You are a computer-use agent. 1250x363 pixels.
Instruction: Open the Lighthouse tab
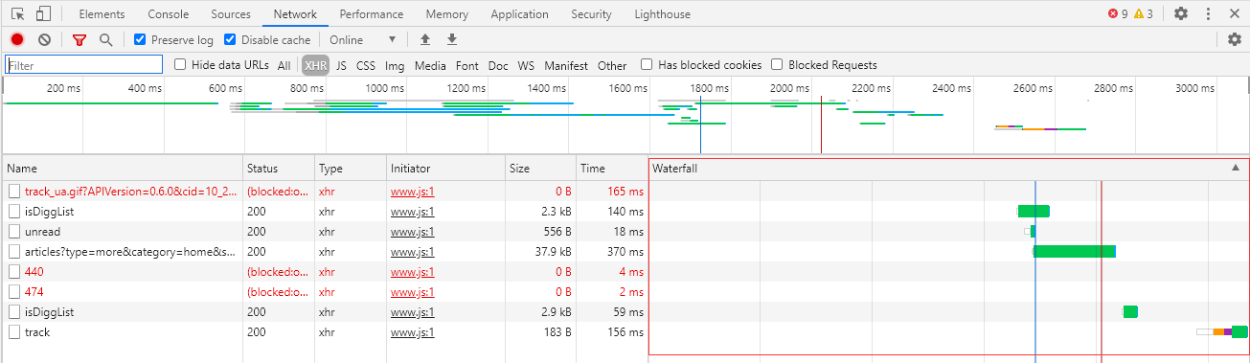tap(661, 14)
